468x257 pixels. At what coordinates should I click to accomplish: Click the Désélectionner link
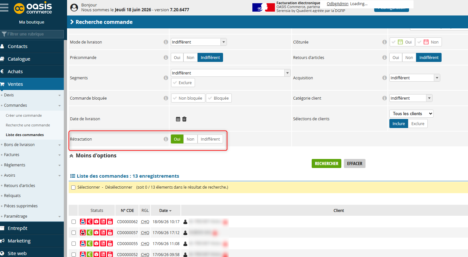[x=119, y=187]
